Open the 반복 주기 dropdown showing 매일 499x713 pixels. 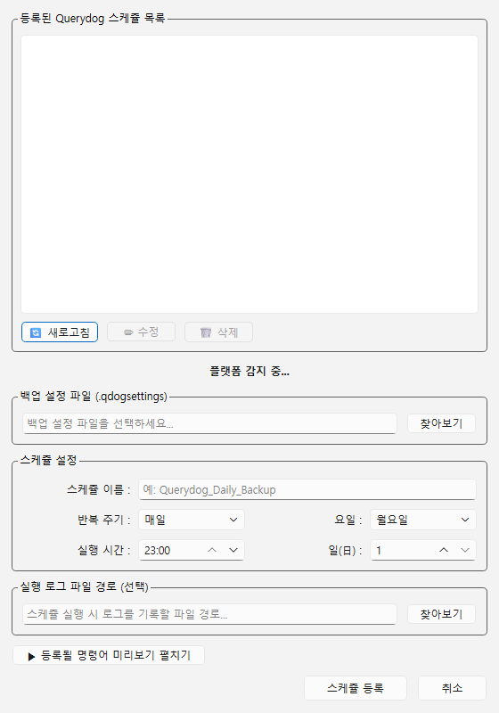click(192, 520)
